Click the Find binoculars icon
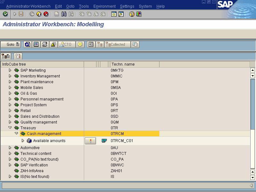This screenshot has width=256, height=192. (x=64, y=14)
